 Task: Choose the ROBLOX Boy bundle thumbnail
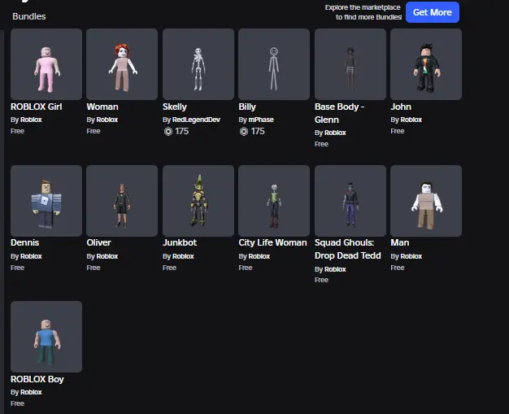(x=46, y=337)
